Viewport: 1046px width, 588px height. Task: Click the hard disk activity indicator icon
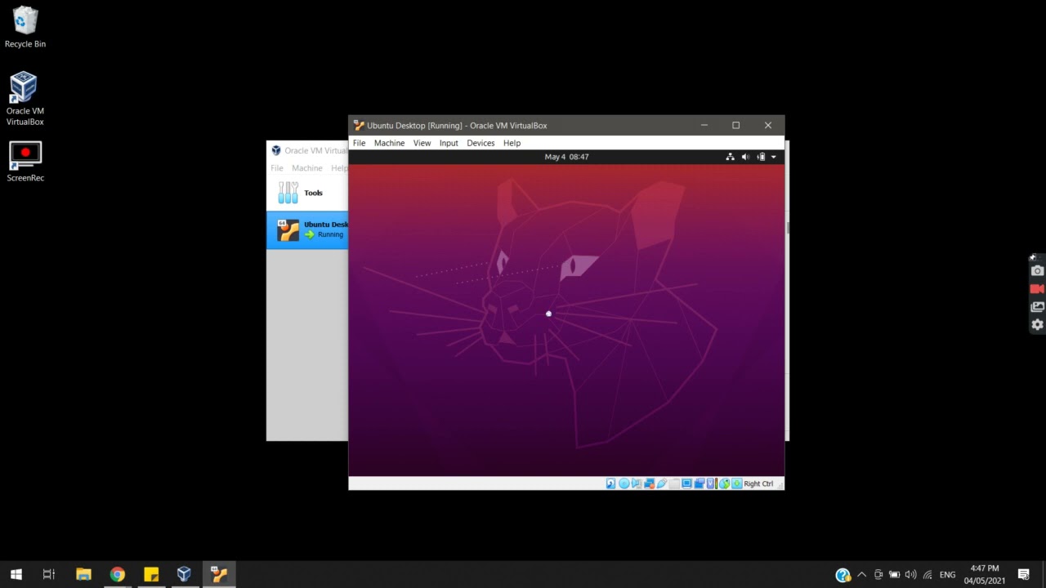(610, 483)
